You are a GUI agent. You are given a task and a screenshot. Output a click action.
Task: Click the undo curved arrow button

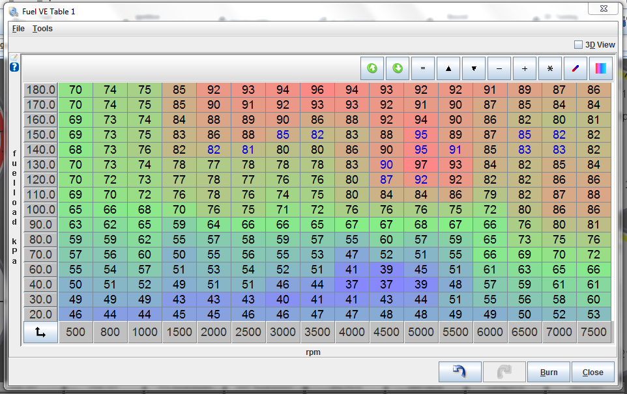coord(460,372)
